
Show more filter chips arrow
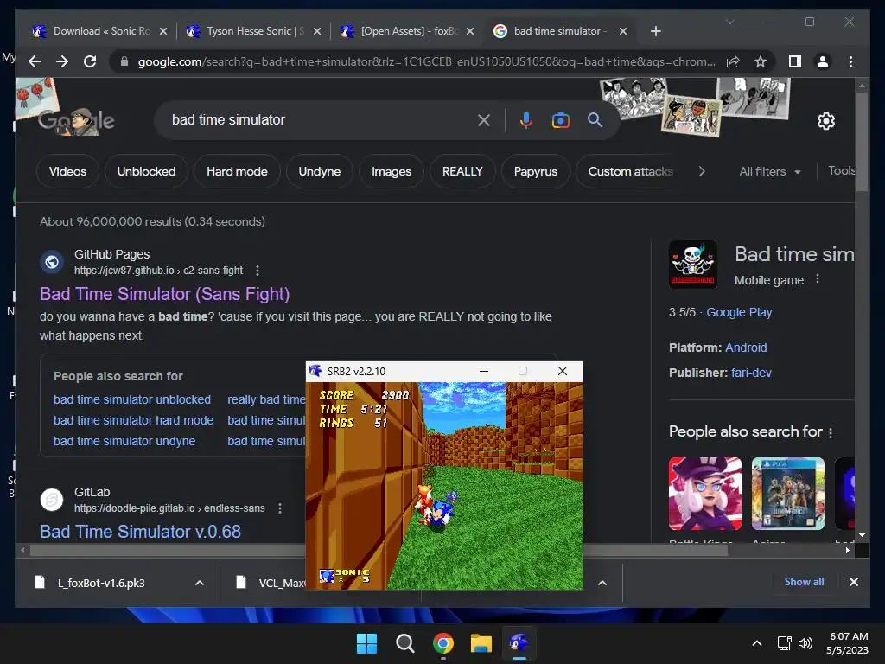point(702,171)
